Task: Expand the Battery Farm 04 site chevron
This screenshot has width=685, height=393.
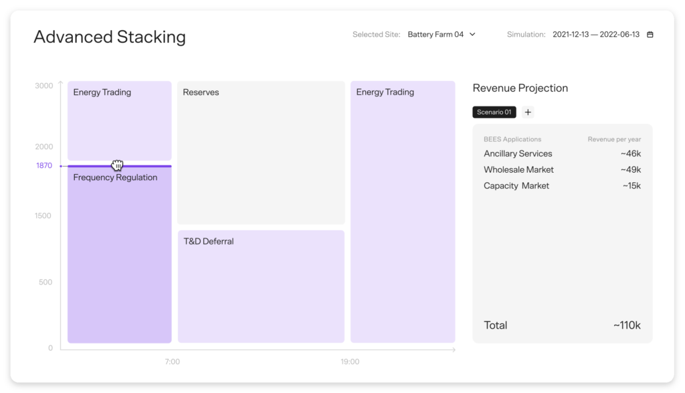Action: 472,35
